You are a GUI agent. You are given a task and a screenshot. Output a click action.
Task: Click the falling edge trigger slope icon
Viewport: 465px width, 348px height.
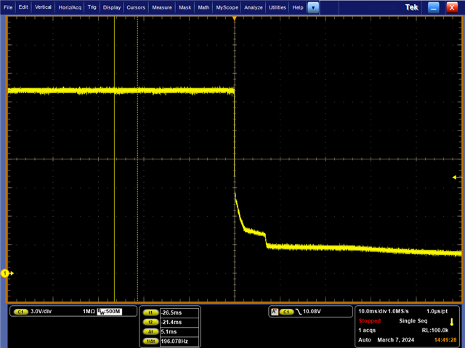pos(299,312)
